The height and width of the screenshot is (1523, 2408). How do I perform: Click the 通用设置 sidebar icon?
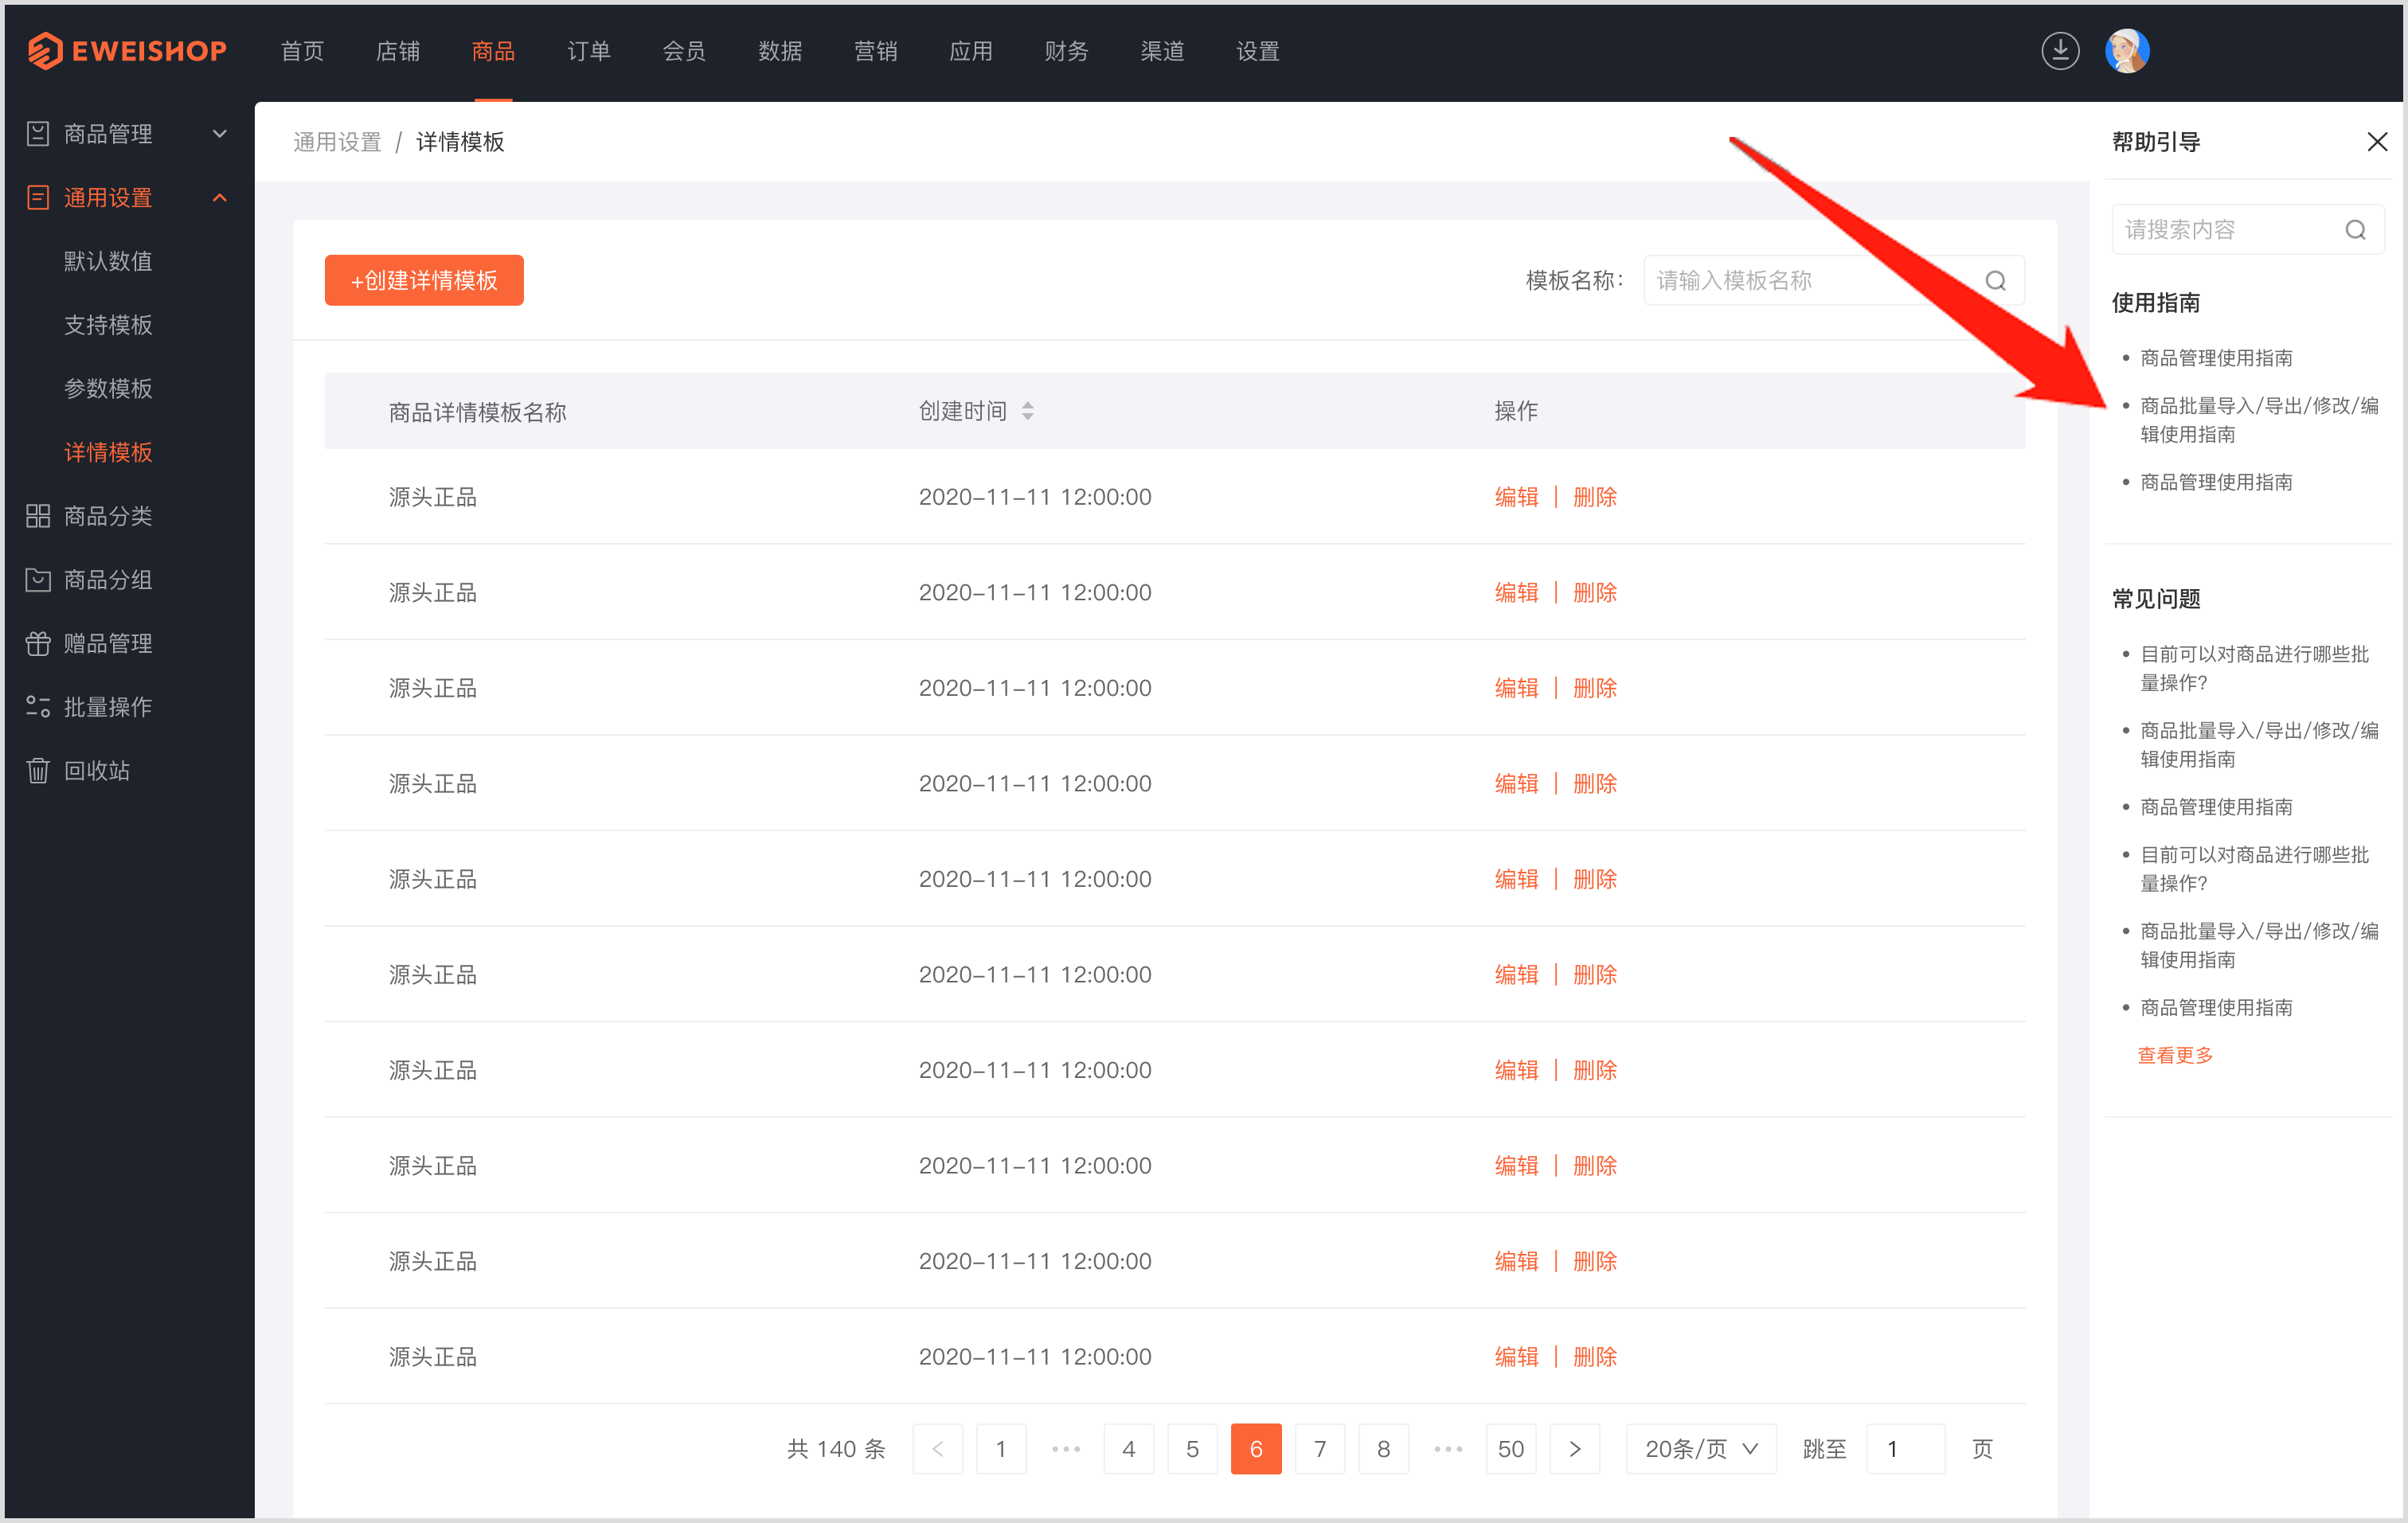[x=38, y=198]
